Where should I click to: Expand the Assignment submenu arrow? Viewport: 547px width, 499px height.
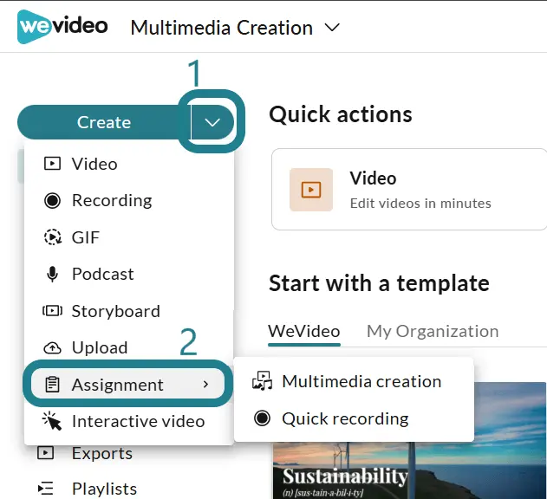[x=205, y=385]
